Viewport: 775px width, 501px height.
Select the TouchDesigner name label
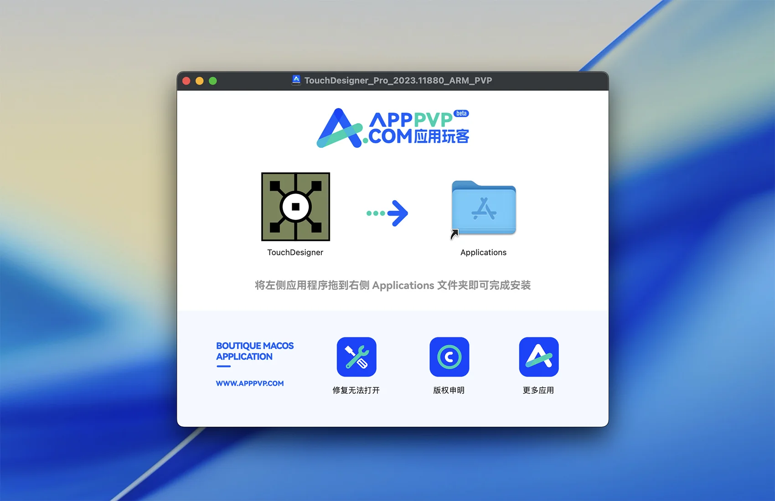click(295, 253)
